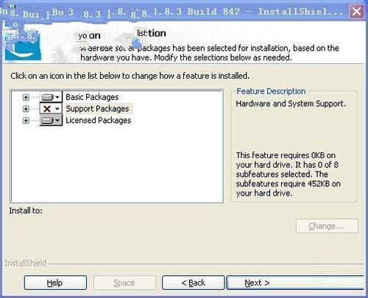Expand the Licensed Packages tree node
This screenshot has width=368, height=298.
tap(26, 121)
